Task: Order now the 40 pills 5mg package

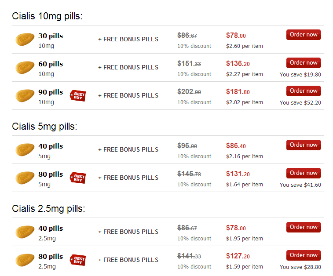Action: [x=304, y=145]
